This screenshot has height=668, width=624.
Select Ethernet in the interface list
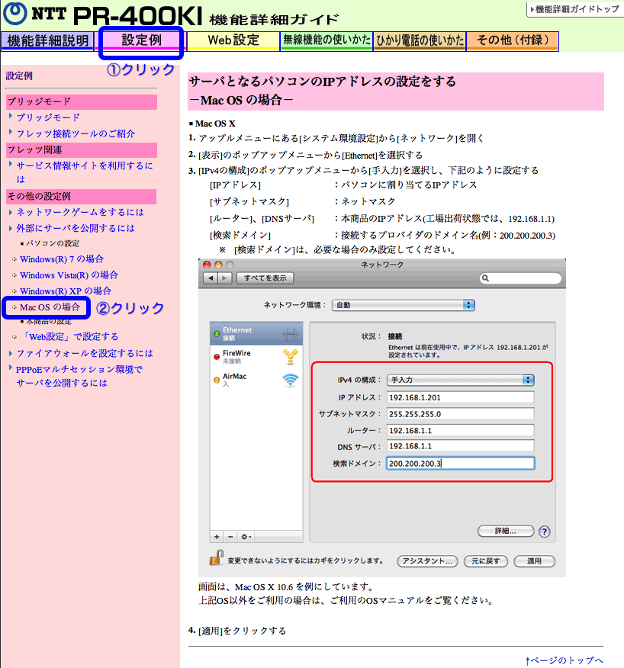(x=256, y=333)
